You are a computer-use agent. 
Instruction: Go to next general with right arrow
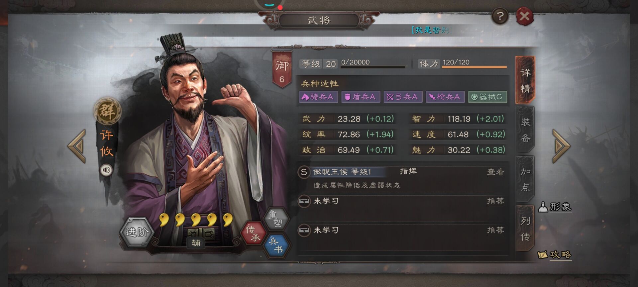[561, 146]
